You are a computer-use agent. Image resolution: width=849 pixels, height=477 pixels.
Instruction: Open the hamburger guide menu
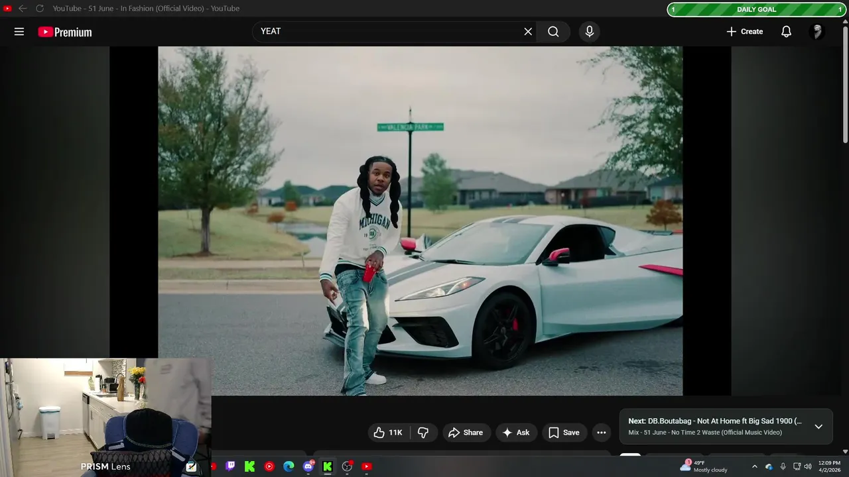tap(19, 32)
